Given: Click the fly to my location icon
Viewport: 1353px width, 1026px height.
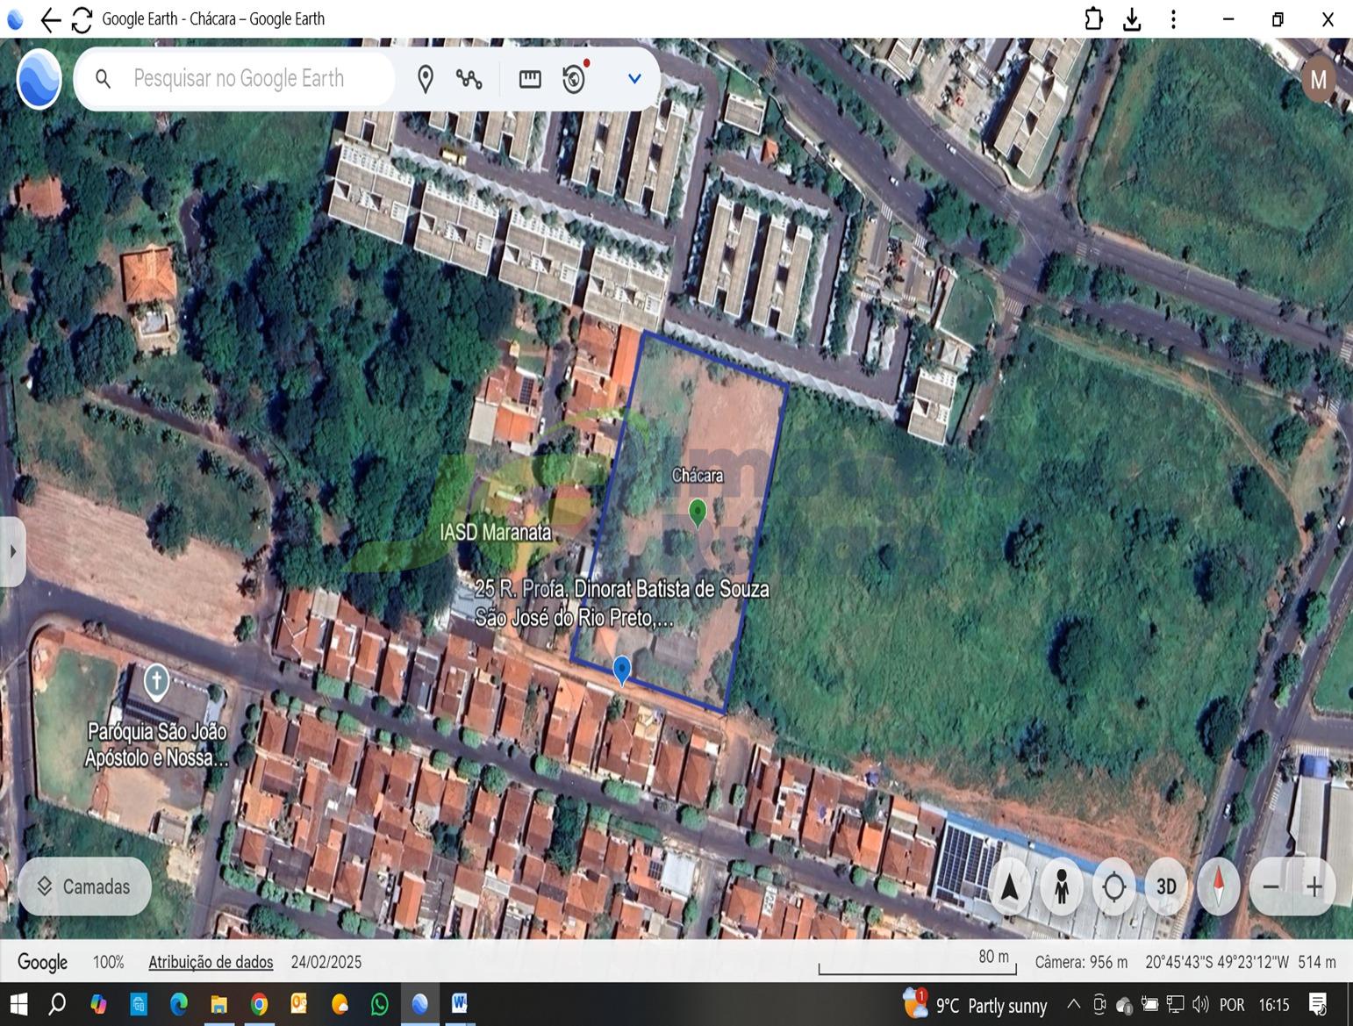Looking at the screenshot, I should pyautogui.click(x=1113, y=887).
